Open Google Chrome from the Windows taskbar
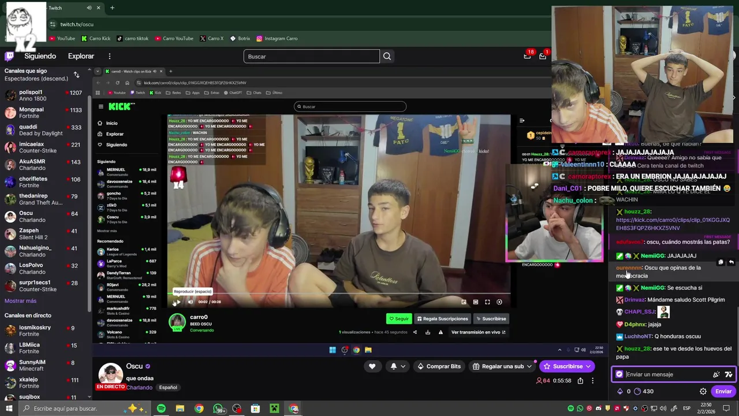This screenshot has width=739, height=416. (199, 408)
